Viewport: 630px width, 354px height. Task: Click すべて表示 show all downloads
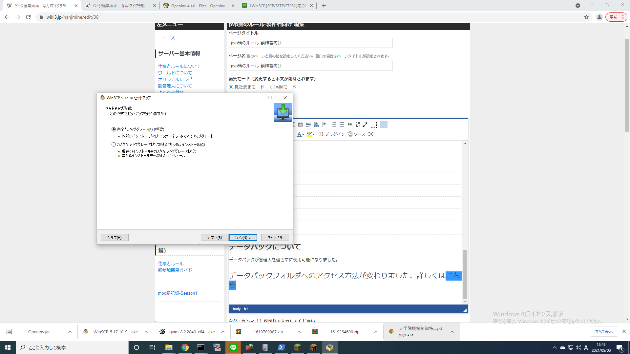[x=604, y=332]
